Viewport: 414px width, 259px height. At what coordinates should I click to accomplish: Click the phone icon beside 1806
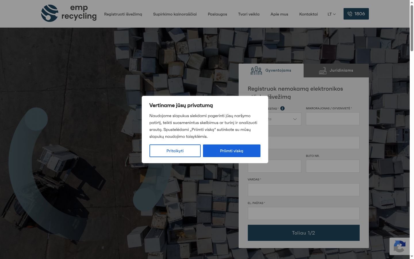[x=350, y=14]
